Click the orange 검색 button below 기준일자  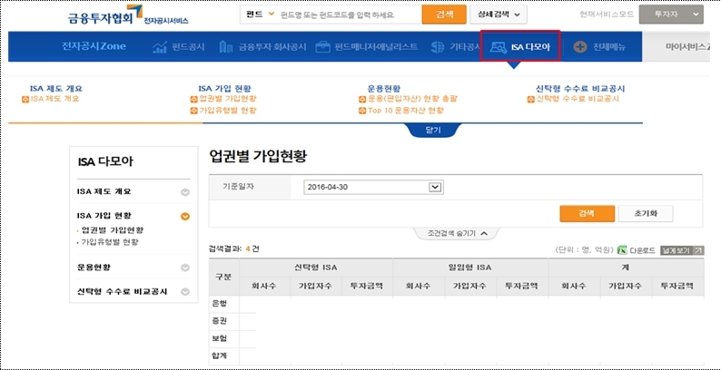(584, 213)
